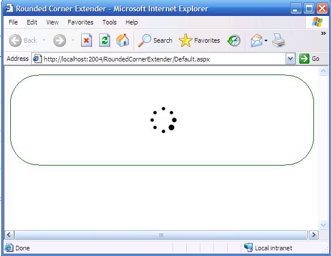Click the Go button label

coord(315,59)
